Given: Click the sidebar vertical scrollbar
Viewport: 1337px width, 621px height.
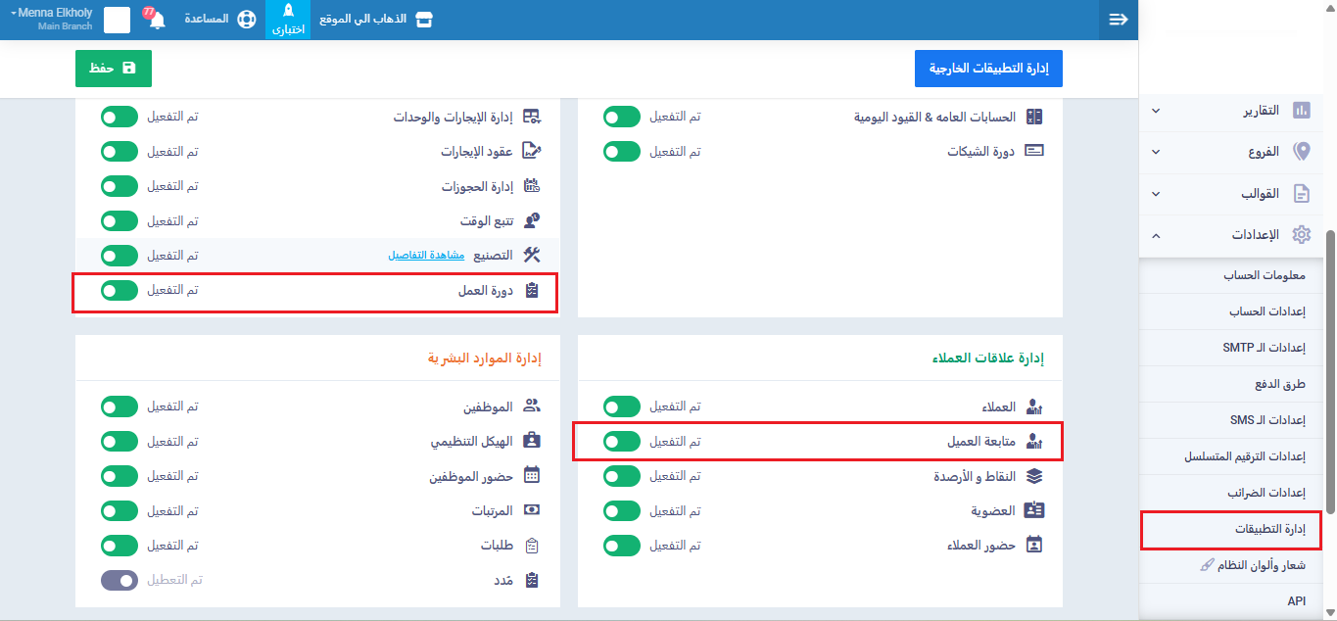Looking at the screenshot, I should click(1329, 372).
